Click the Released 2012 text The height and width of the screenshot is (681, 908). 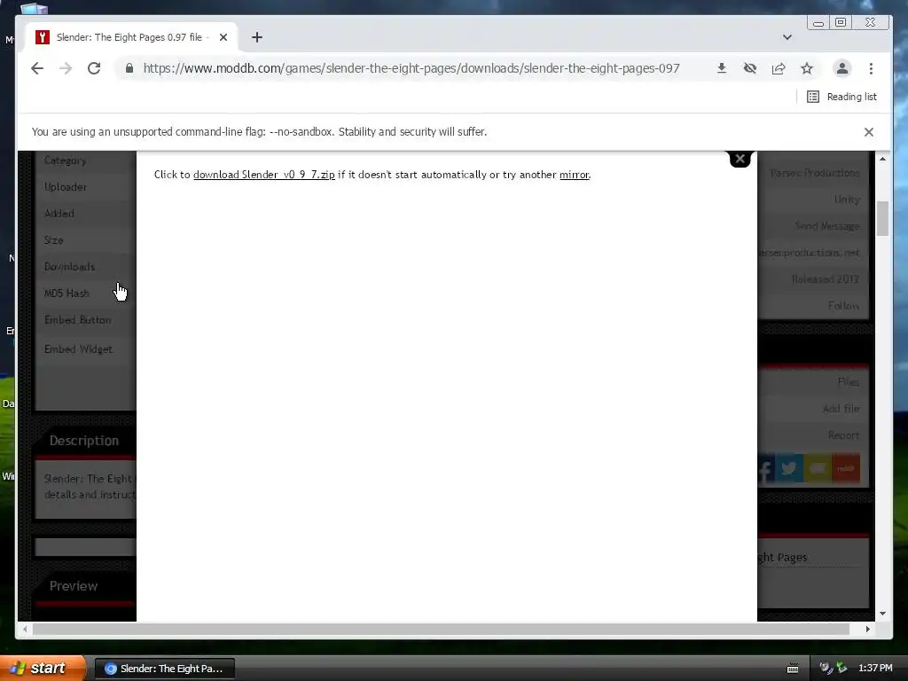[x=826, y=279]
